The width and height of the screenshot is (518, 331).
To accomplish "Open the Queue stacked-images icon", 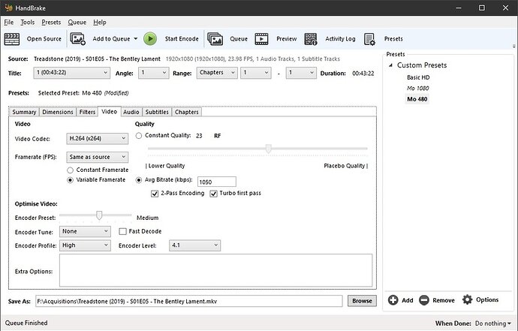I will pos(215,39).
